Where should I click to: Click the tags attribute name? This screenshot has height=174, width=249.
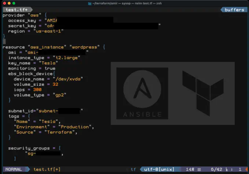(14, 116)
